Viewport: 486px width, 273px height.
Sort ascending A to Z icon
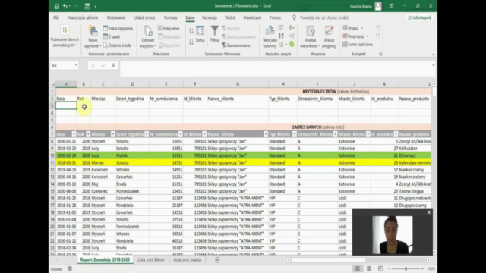point(191,30)
